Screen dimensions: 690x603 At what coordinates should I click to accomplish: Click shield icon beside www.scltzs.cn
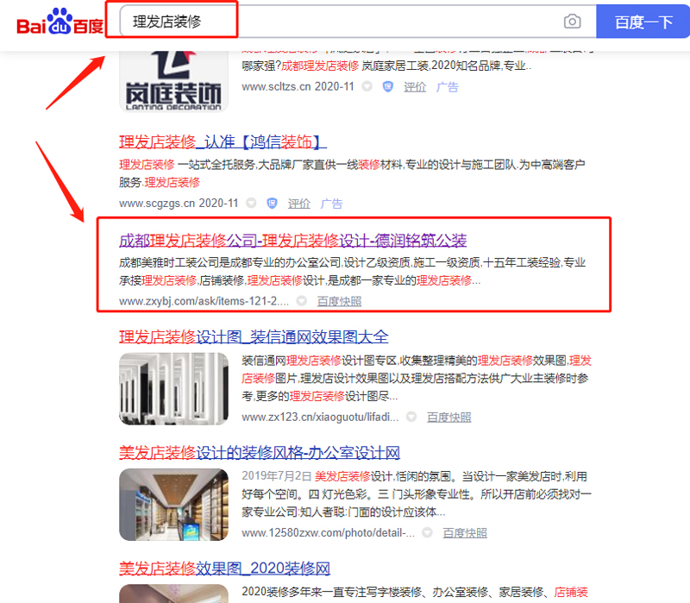click(387, 87)
